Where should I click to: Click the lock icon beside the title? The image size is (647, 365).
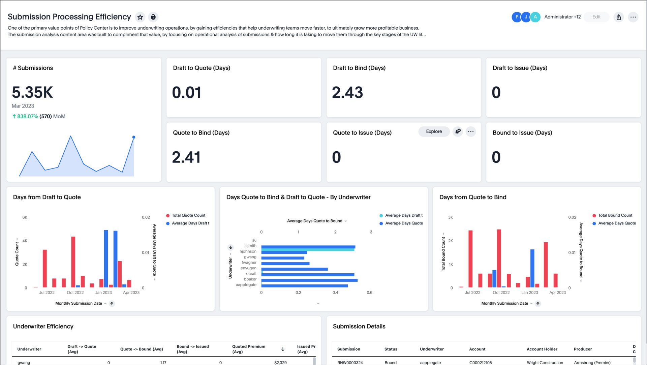[153, 17]
